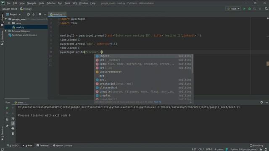Expand the venv folder
This screenshot has width=269, height=151.
tap(9, 23)
